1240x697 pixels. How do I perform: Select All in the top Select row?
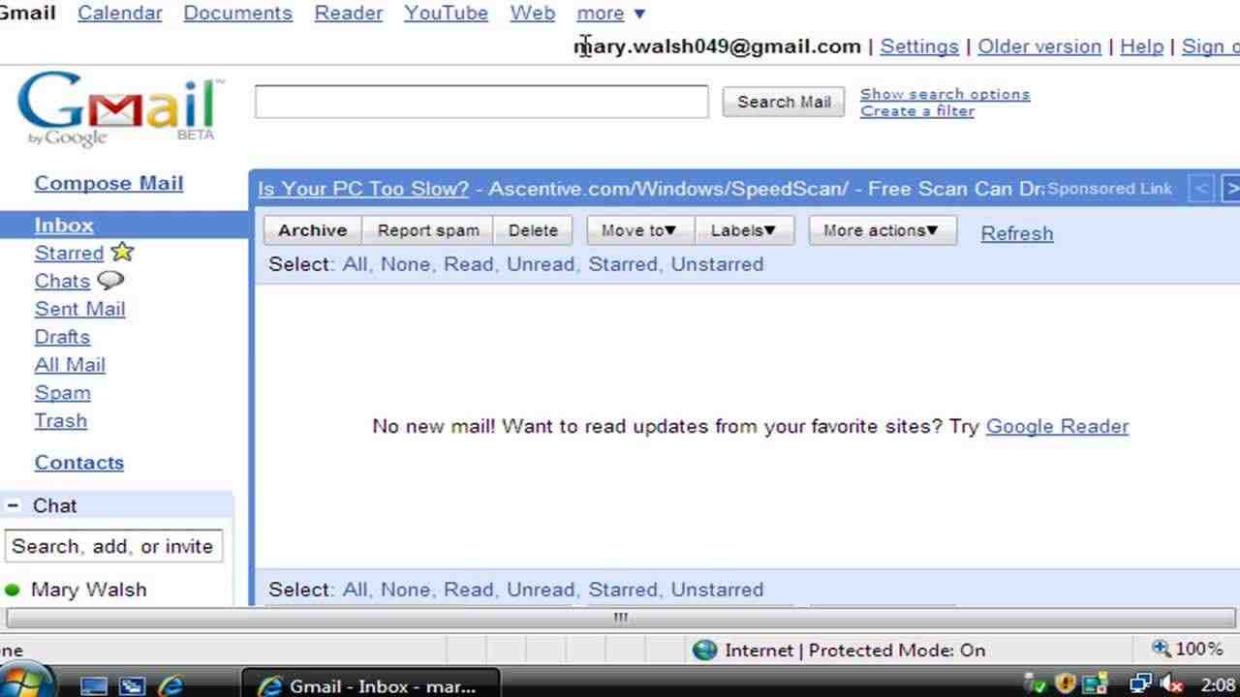(x=355, y=264)
